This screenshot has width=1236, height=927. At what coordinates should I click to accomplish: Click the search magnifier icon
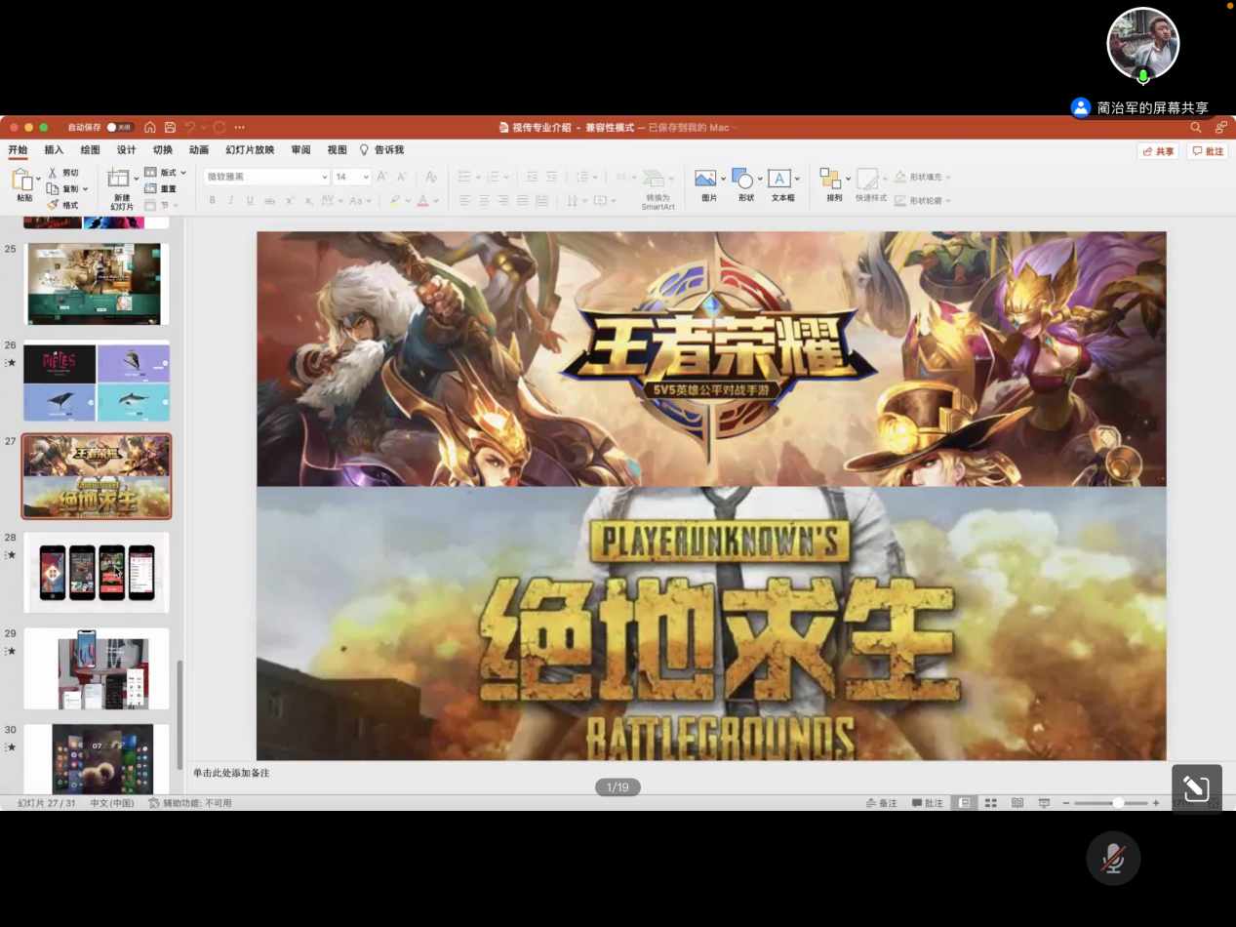(1196, 127)
